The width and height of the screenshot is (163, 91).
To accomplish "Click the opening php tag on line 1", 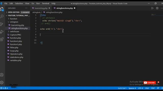I will pyautogui.click(x=43, y=15).
